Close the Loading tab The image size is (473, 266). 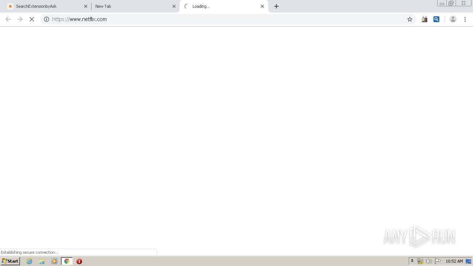(x=262, y=6)
